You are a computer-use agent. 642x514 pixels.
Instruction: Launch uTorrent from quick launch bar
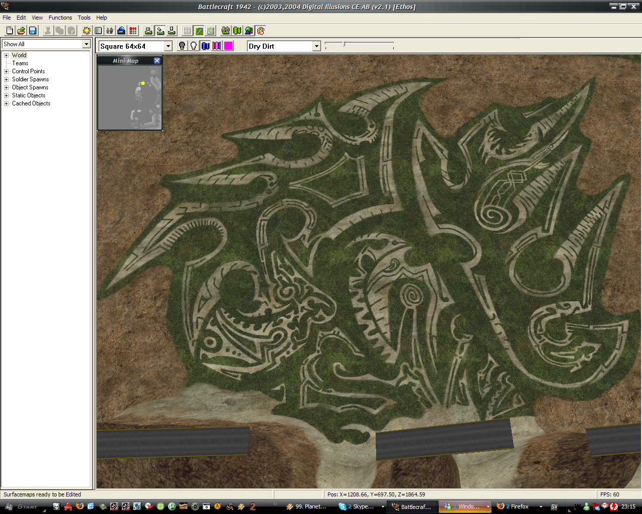(x=172, y=506)
